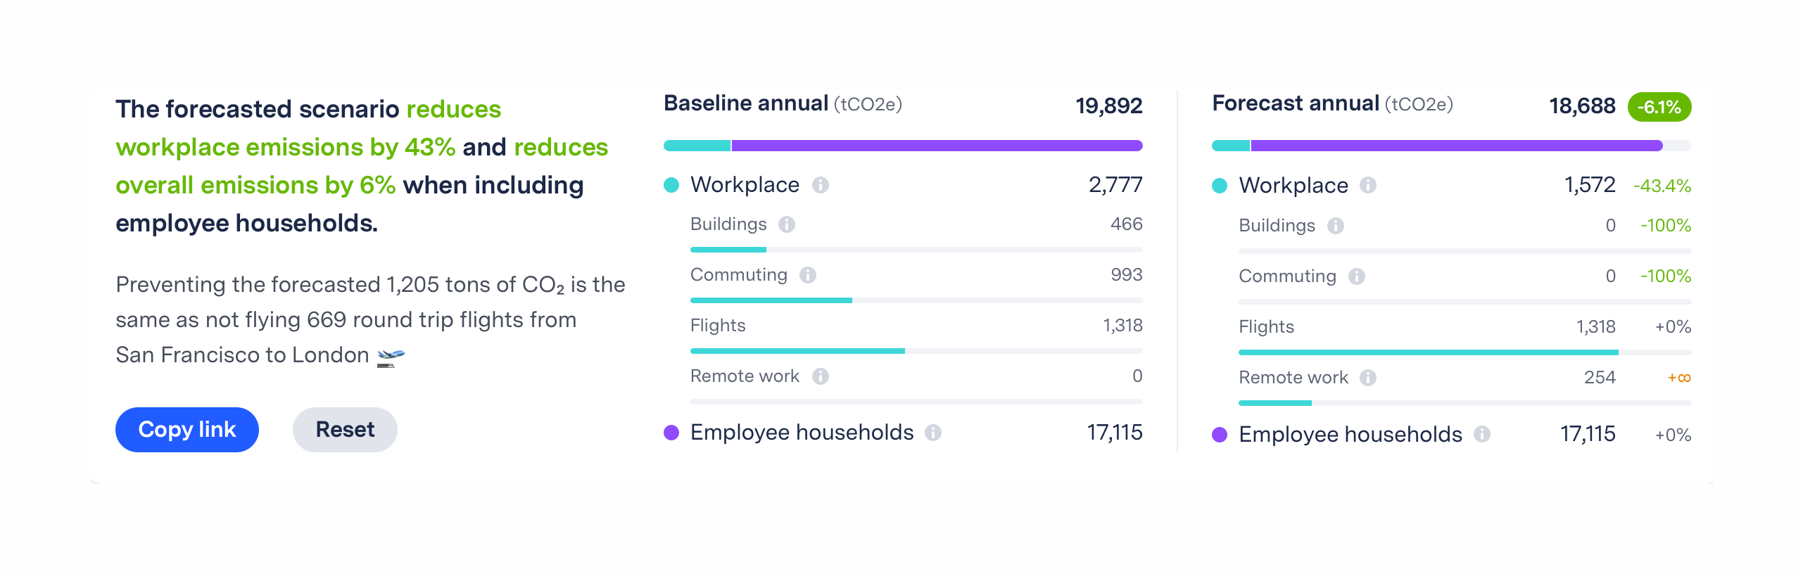Show info for baseline Remote work

pyautogui.click(x=820, y=376)
